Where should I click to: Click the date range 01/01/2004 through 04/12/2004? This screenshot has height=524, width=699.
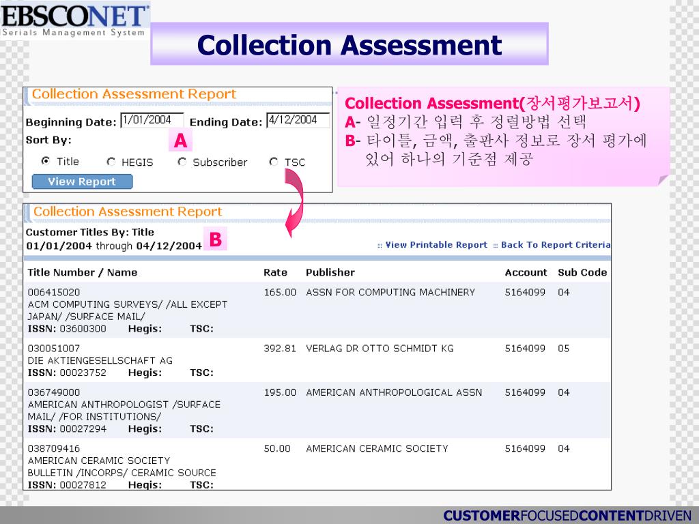click(114, 246)
